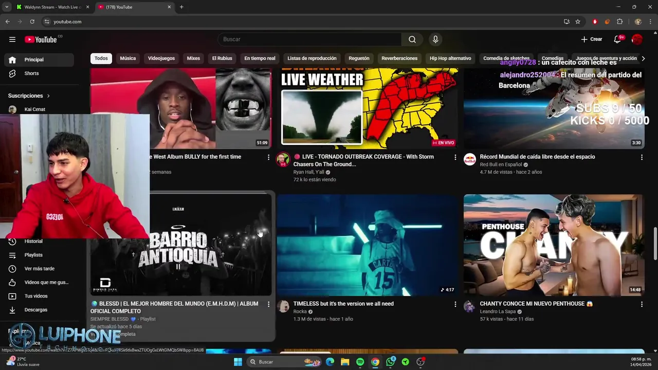Select the Listas de reproducción chip
This screenshot has width=658, height=370.
coord(312,59)
